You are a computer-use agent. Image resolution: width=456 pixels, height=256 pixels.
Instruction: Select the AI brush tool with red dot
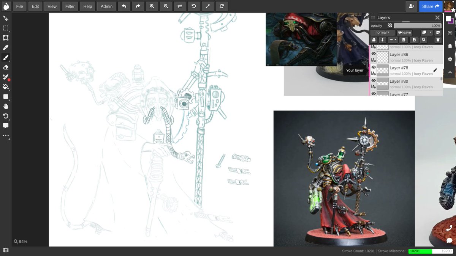click(x=6, y=77)
